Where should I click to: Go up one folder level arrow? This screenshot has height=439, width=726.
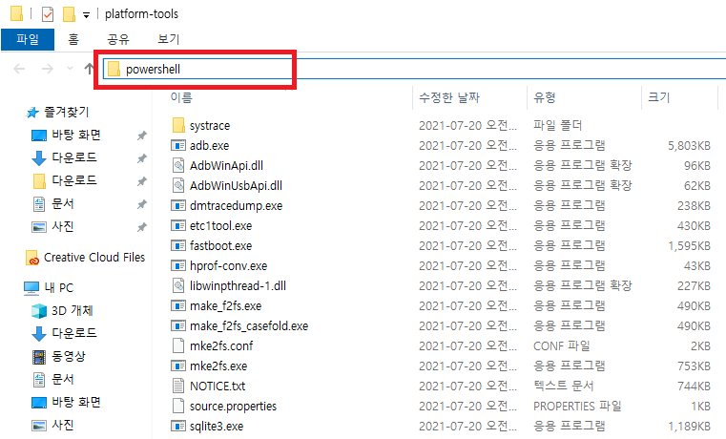[x=89, y=69]
